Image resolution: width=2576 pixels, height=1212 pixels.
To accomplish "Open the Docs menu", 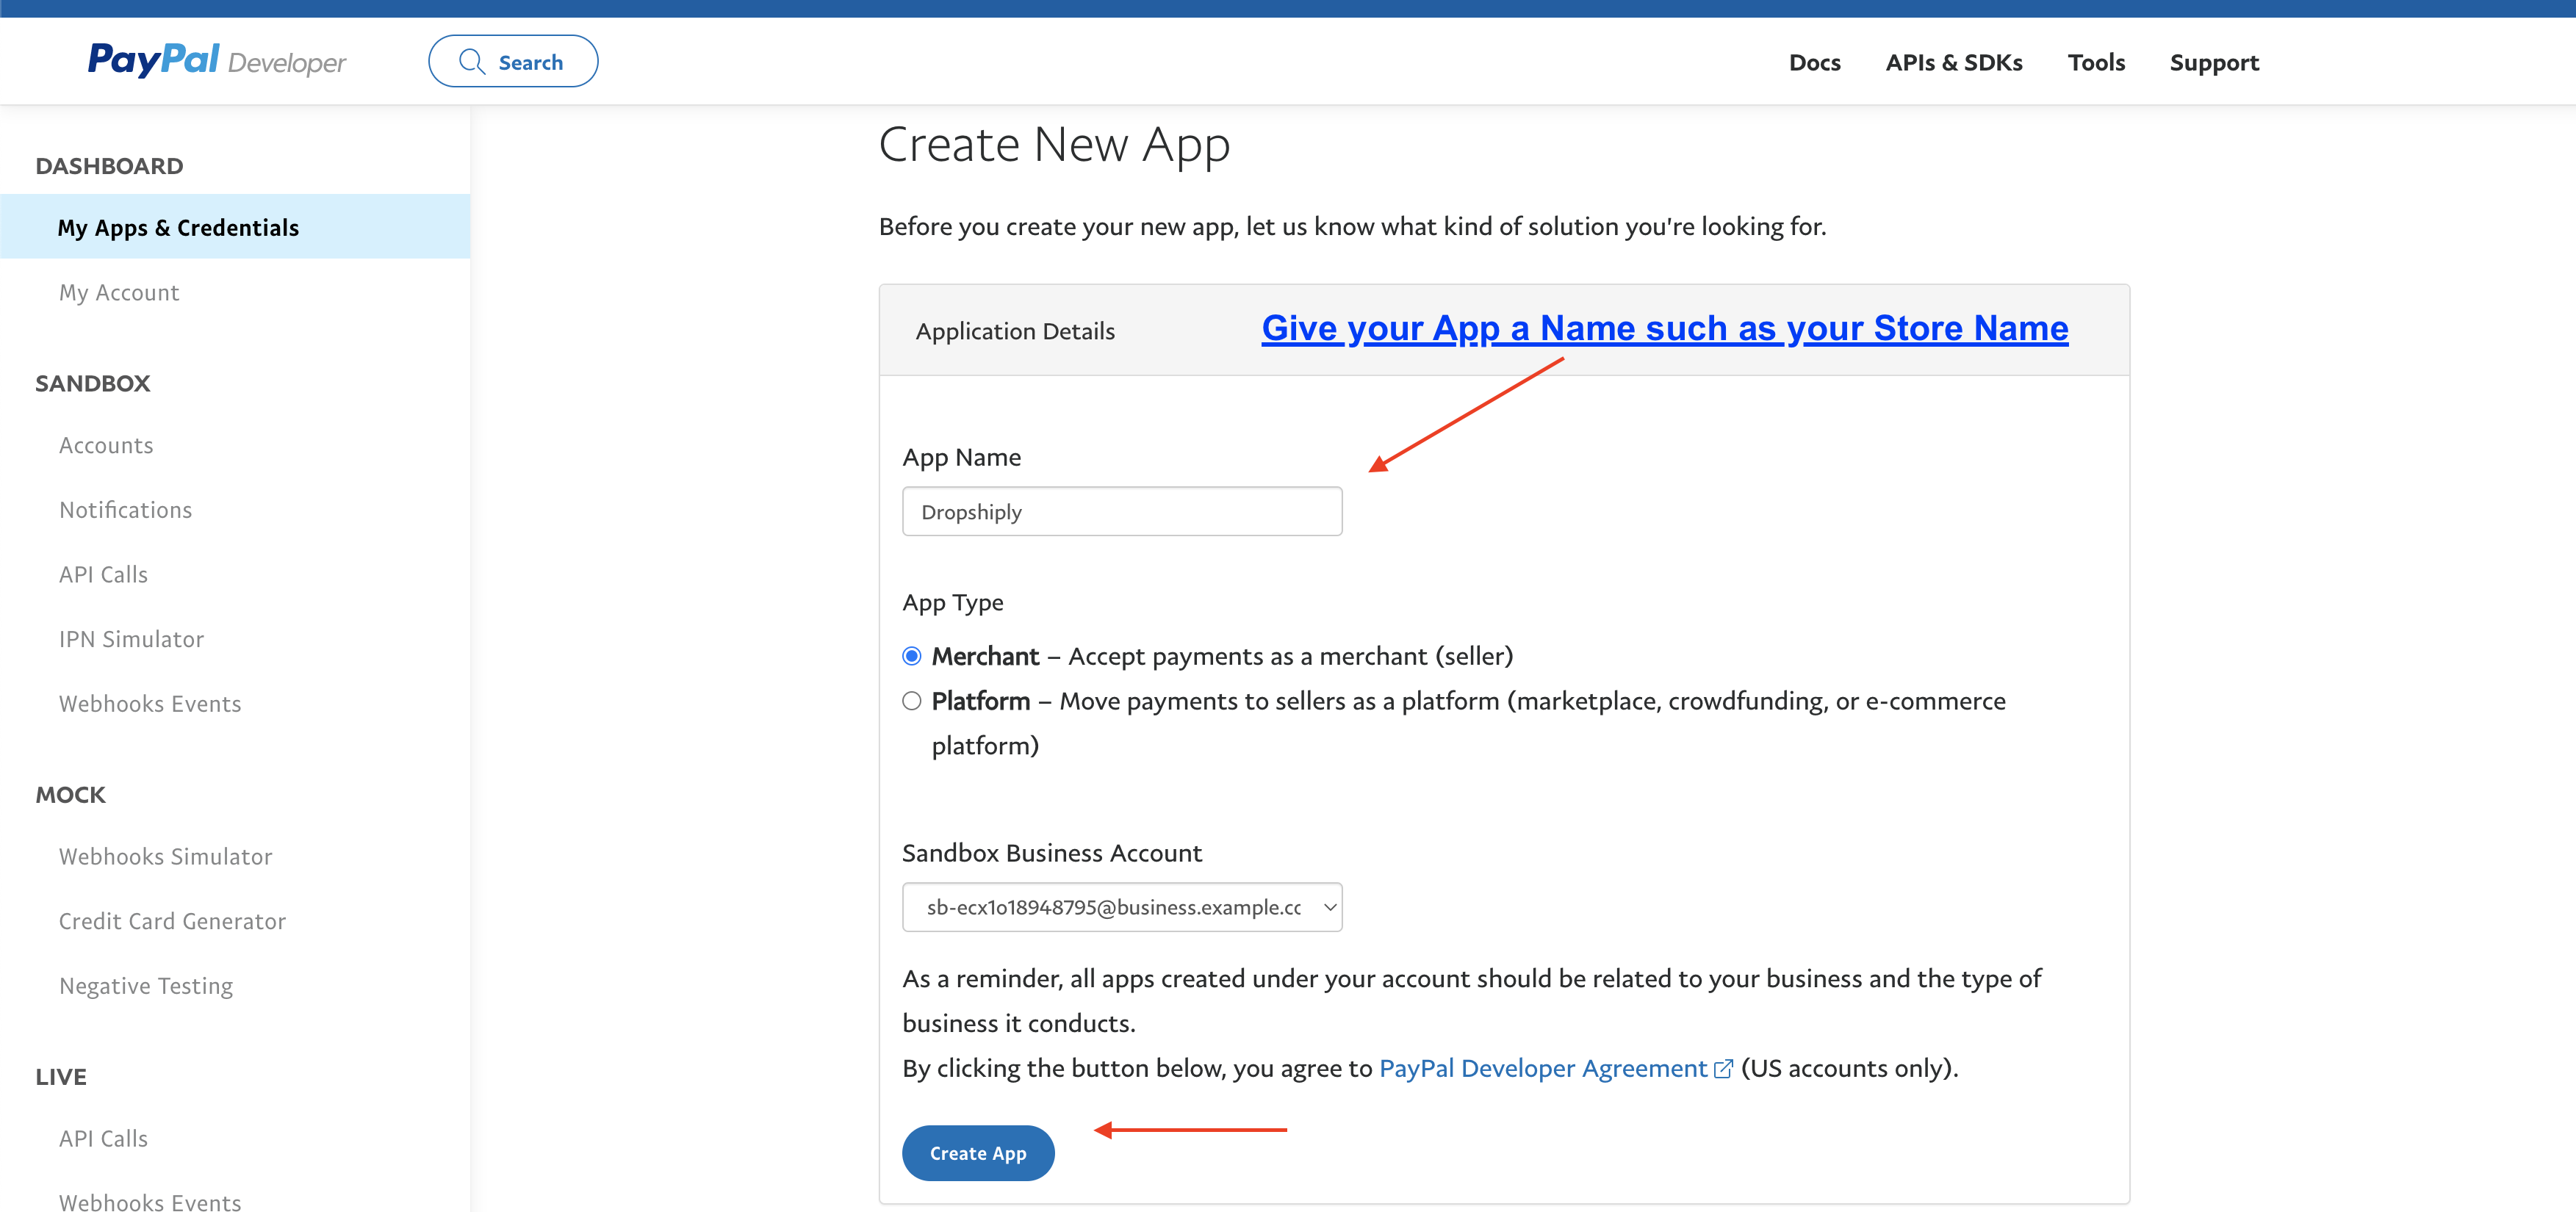I will pyautogui.click(x=1814, y=62).
